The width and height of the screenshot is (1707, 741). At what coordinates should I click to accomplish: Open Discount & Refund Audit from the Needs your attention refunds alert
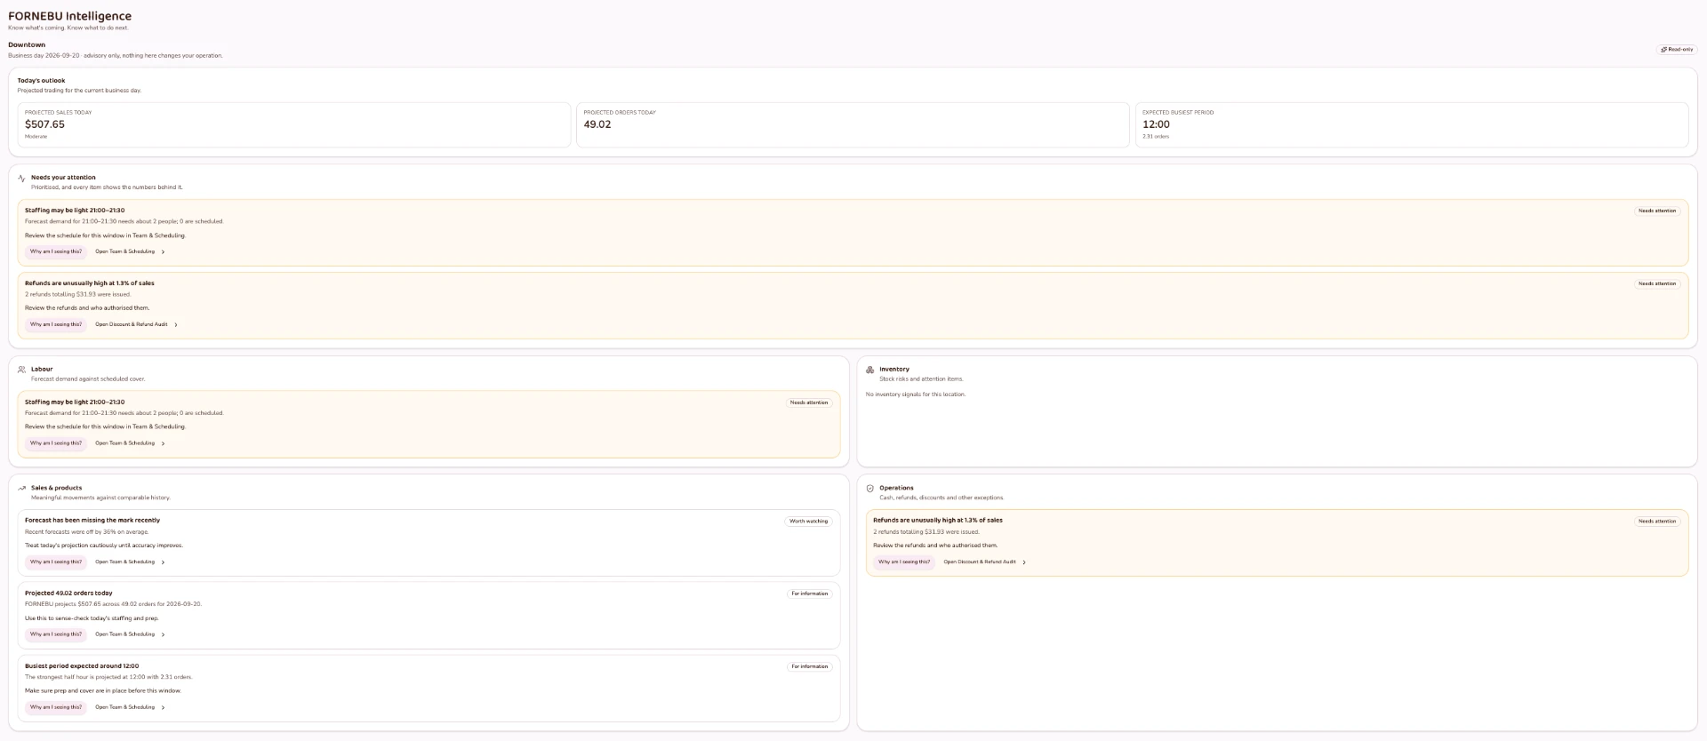click(x=137, y=324)
